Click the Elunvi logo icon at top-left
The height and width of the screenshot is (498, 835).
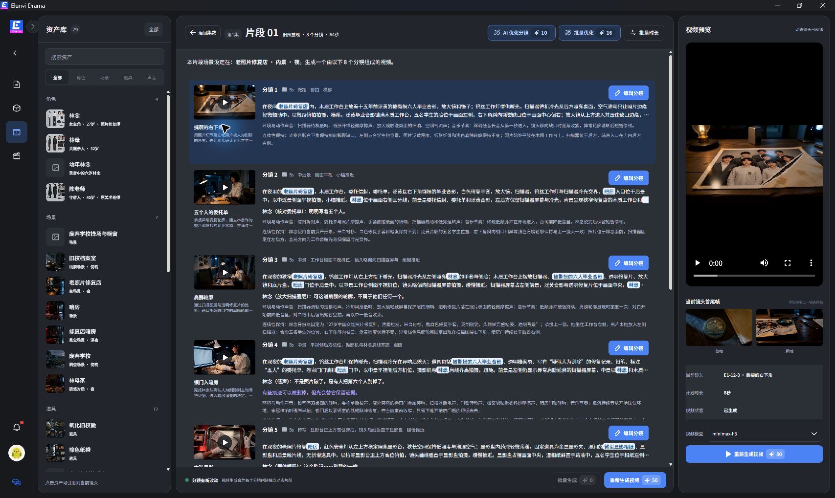click(x=16, y=26)
